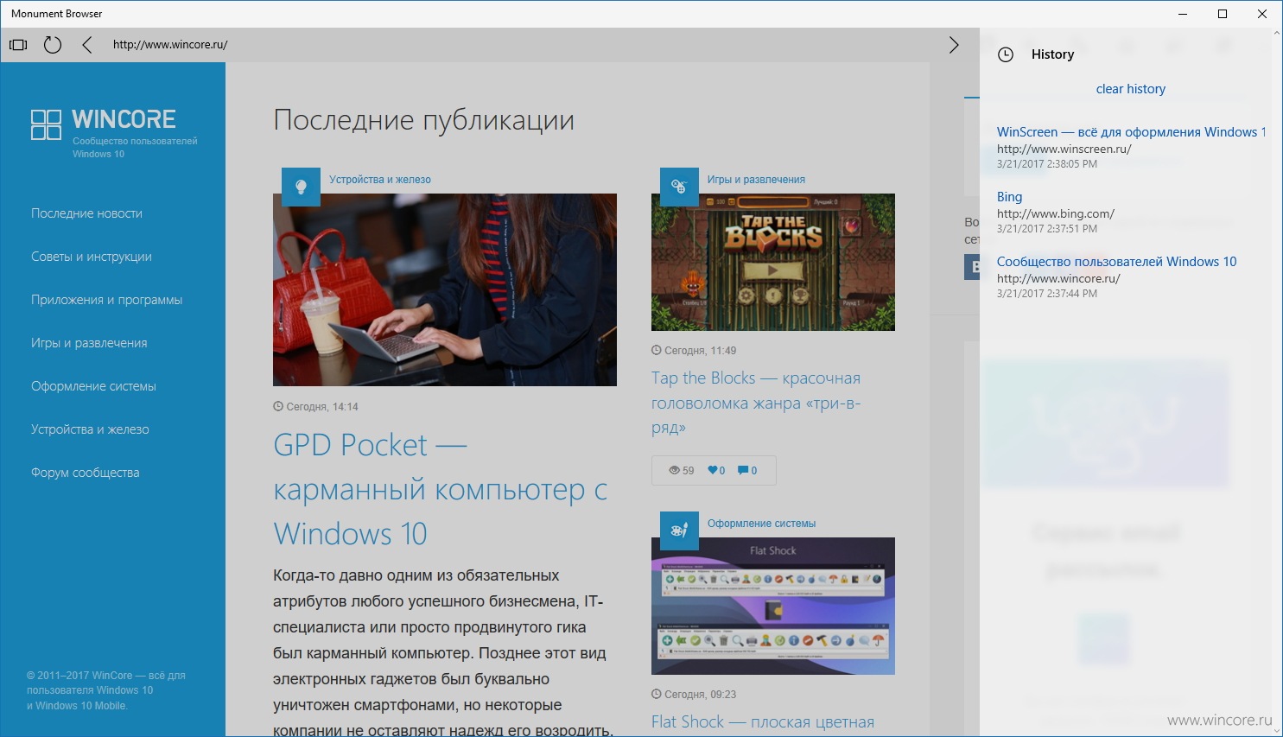Click the comments bubble counter
Screen dimensions: 1283x737
747,471
